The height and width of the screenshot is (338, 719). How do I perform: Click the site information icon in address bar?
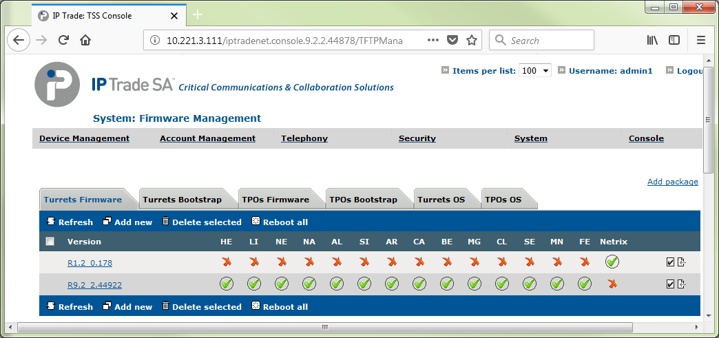coord(155,41)
